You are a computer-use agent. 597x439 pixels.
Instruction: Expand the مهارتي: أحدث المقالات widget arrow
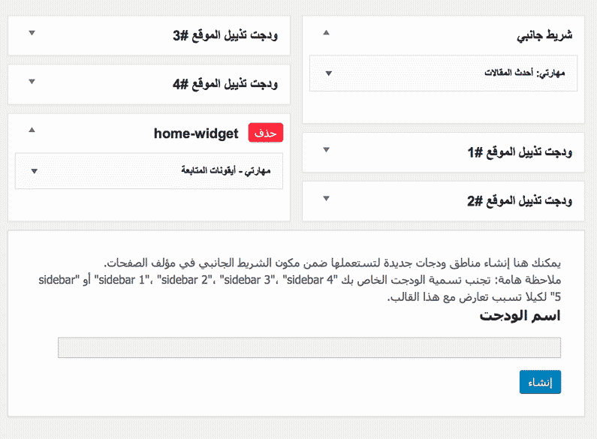[328, 73]
